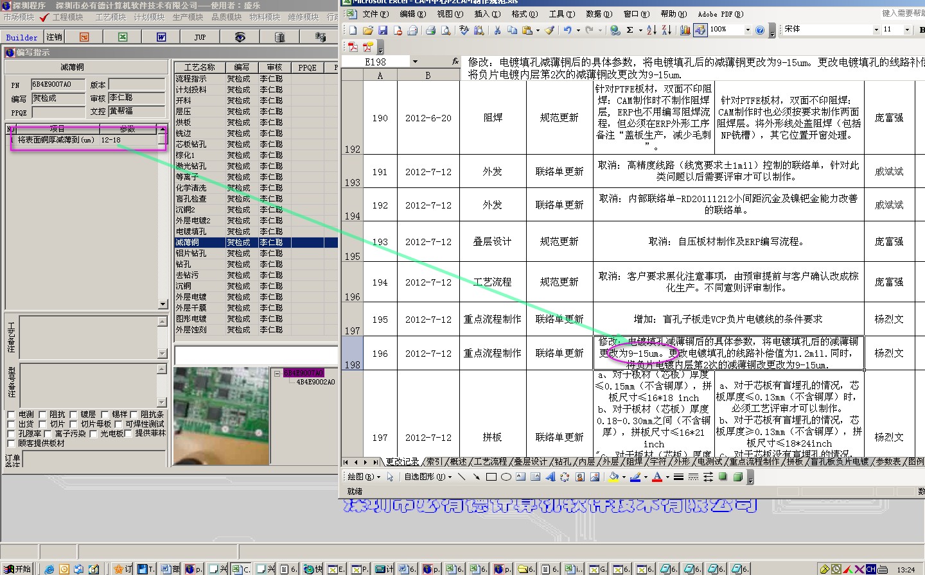Undo the last action in Excel
Screen dimensions: 925x575
click(567, 30)
